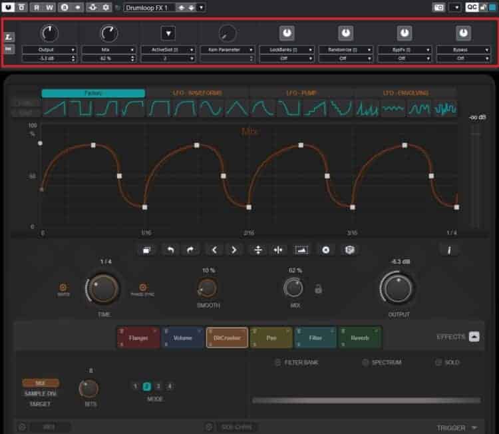The image size is (499, 434).
Task: Click the curve display mode icon
Action: click(x=301, y=250)
